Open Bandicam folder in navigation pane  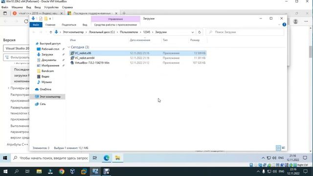(x=47, y=71)
